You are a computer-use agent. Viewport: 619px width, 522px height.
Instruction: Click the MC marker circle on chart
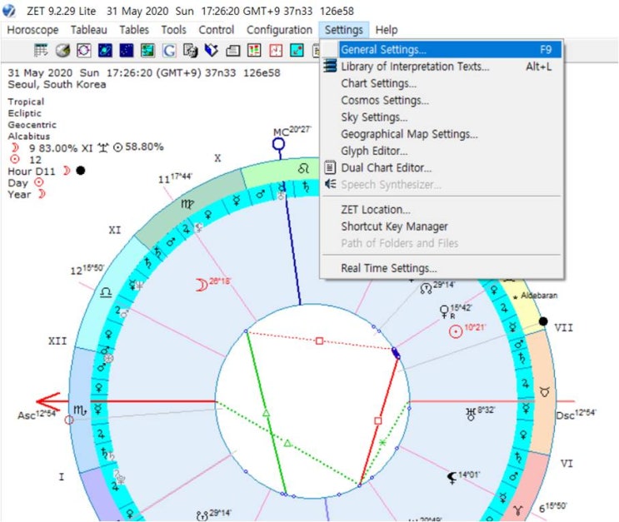[279, 144]
